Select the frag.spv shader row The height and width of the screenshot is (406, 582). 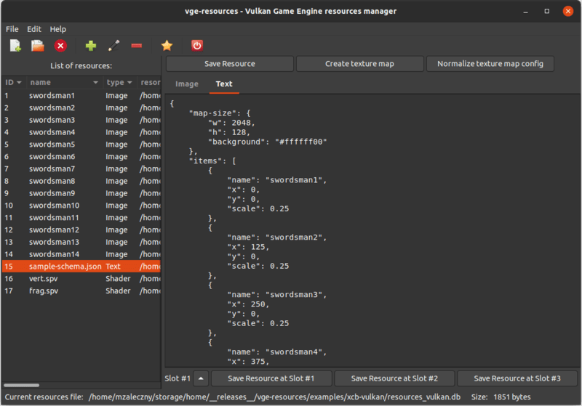(x=81, y=291)
